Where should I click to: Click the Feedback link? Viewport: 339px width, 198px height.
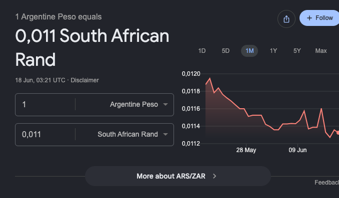coord(326,183)
